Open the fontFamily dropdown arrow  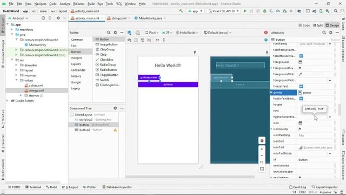pos(330,44)
